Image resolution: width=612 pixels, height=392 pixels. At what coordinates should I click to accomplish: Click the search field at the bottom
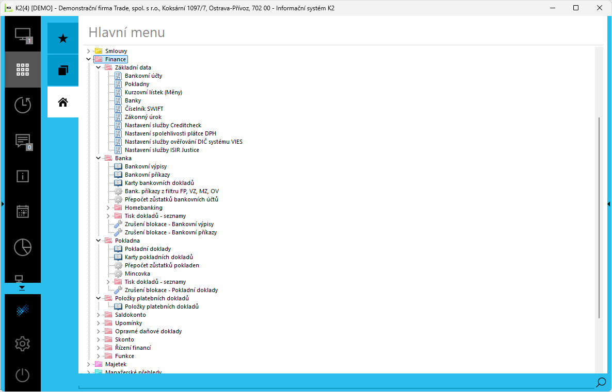point(335,382)
